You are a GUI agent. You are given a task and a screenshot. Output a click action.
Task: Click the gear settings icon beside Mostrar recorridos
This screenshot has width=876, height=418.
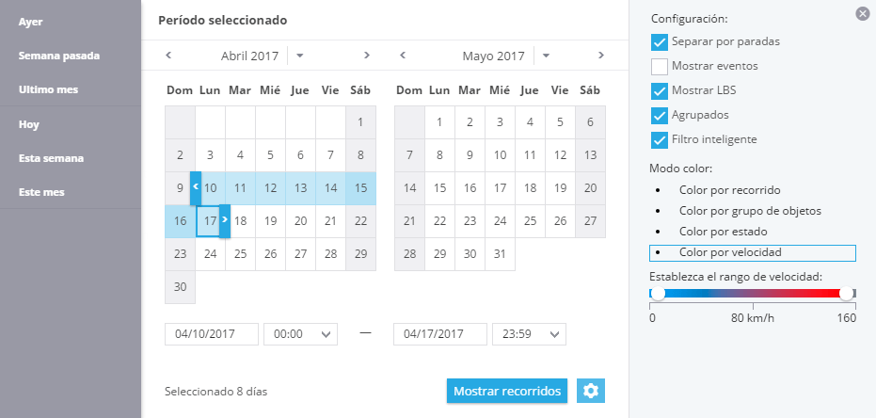pyautogui.click(x=591, y=391)
